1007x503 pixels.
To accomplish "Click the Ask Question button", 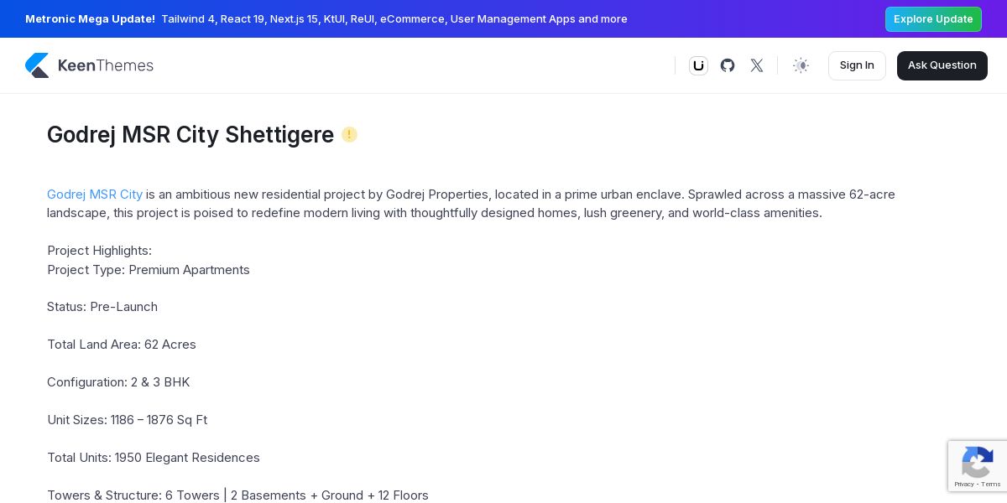I will tap(942, 65).
